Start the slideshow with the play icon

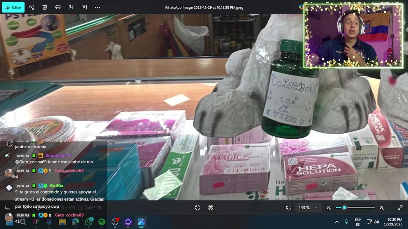pyautogui.click(x=84, y=7)
